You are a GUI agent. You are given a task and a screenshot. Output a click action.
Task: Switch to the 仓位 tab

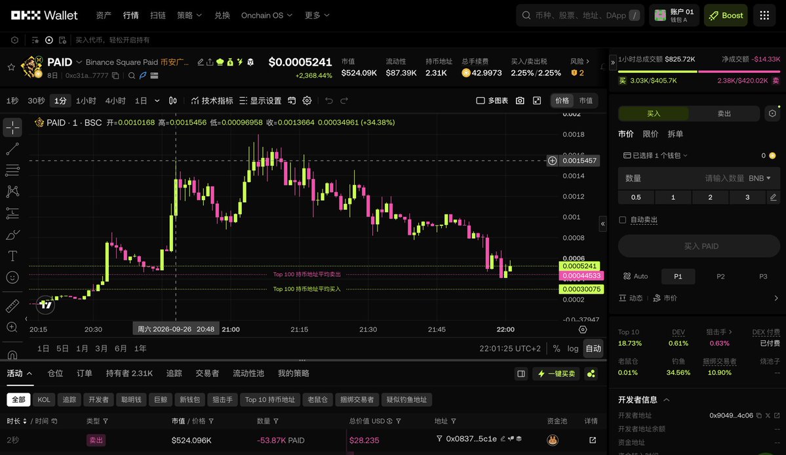click(x=55, y=373)
